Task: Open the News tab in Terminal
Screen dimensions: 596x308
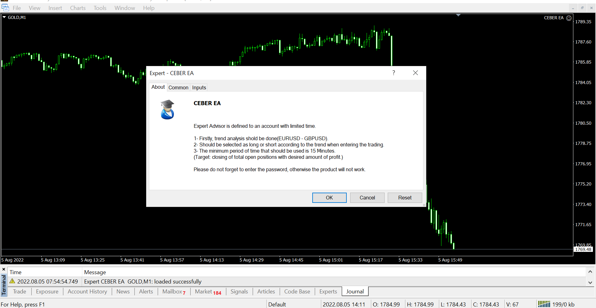Action: [x=123, y=292]
